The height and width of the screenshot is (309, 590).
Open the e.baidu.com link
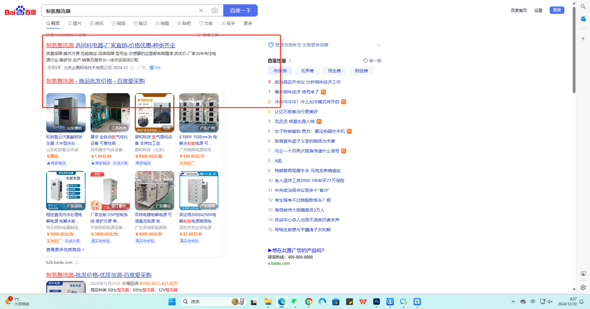pyautogui.click(x=279, y=263)
